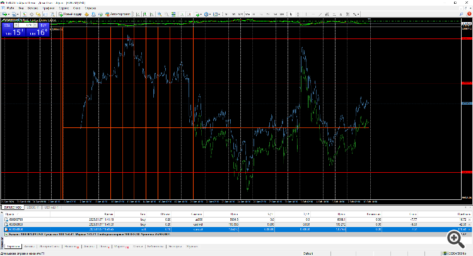The width and height of the screenshot is (473, 256).
Task: Click the Zoom Out magnifier icon
Action: click(x=166, y=14)
